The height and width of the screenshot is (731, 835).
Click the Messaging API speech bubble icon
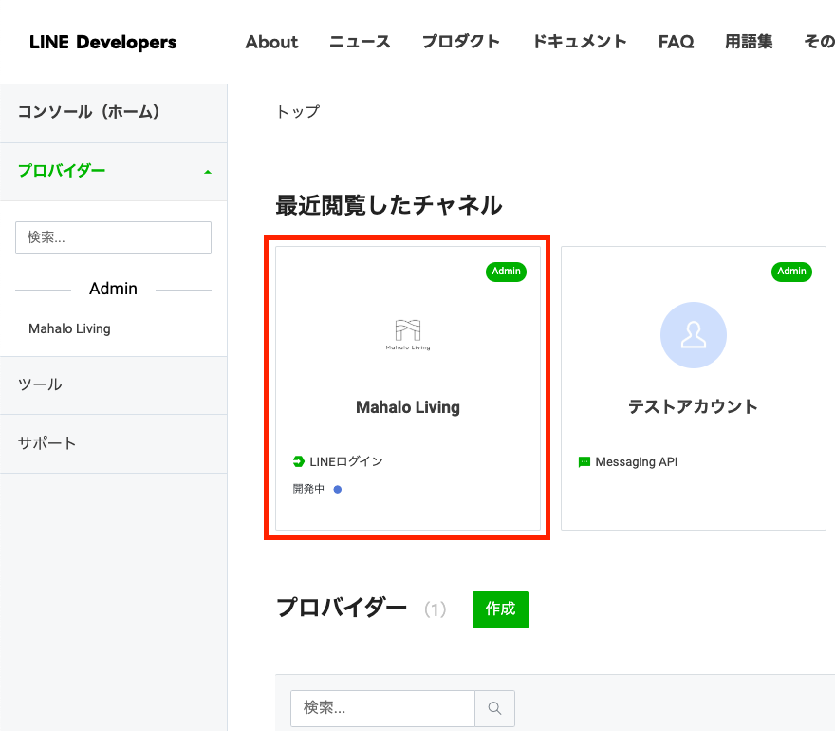(584, 462)
